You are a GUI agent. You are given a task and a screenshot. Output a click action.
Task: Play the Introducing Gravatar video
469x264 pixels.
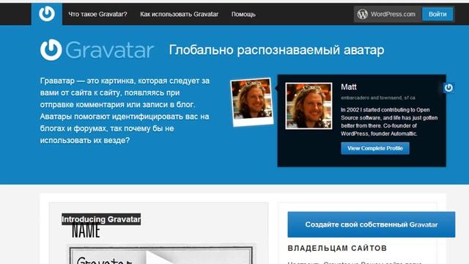tap(157, 257)
